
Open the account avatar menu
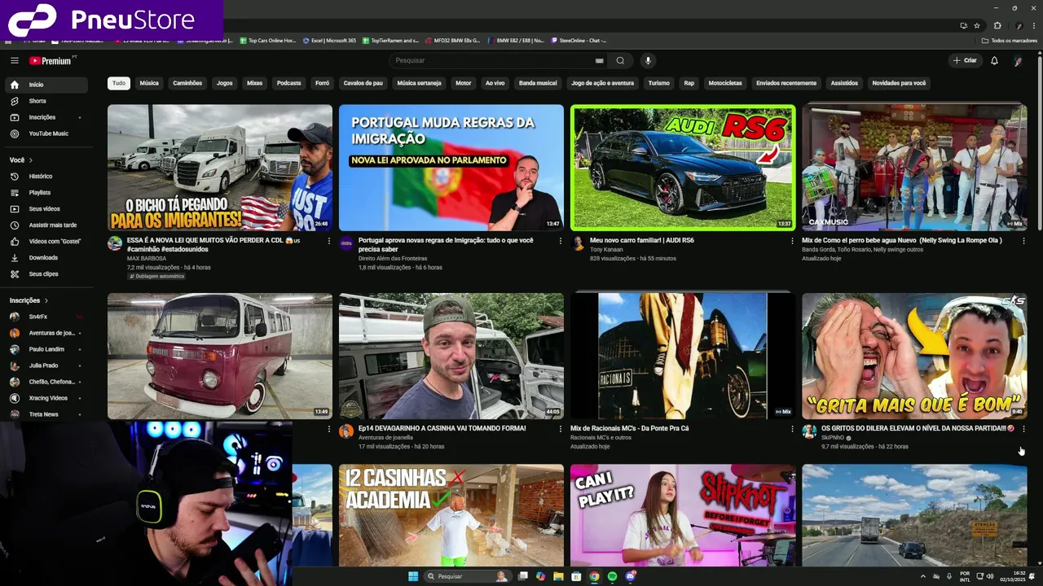tap(1018, 60)
